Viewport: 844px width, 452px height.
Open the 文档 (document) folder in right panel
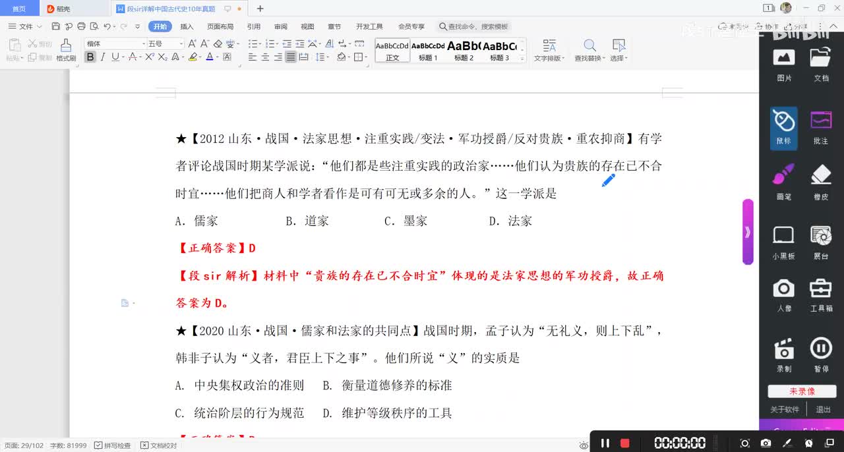pyautogui.click(x=821, y=65)
